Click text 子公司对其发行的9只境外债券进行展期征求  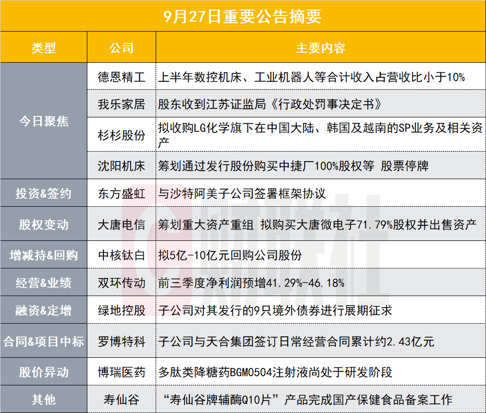275,310
